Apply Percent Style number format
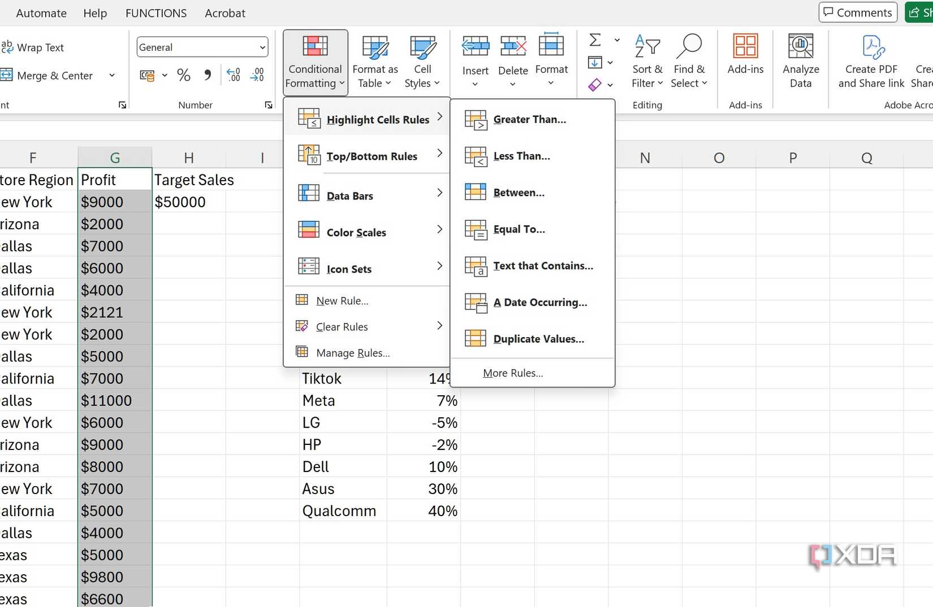Viewport: 933px width, 607px height. point(183,75)
